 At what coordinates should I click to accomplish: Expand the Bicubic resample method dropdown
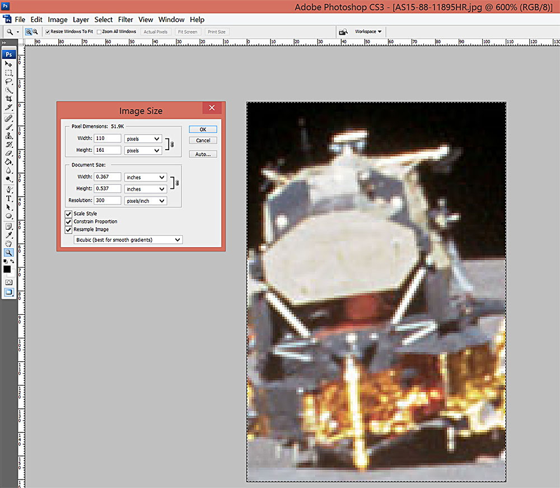(x=128, y=240)
